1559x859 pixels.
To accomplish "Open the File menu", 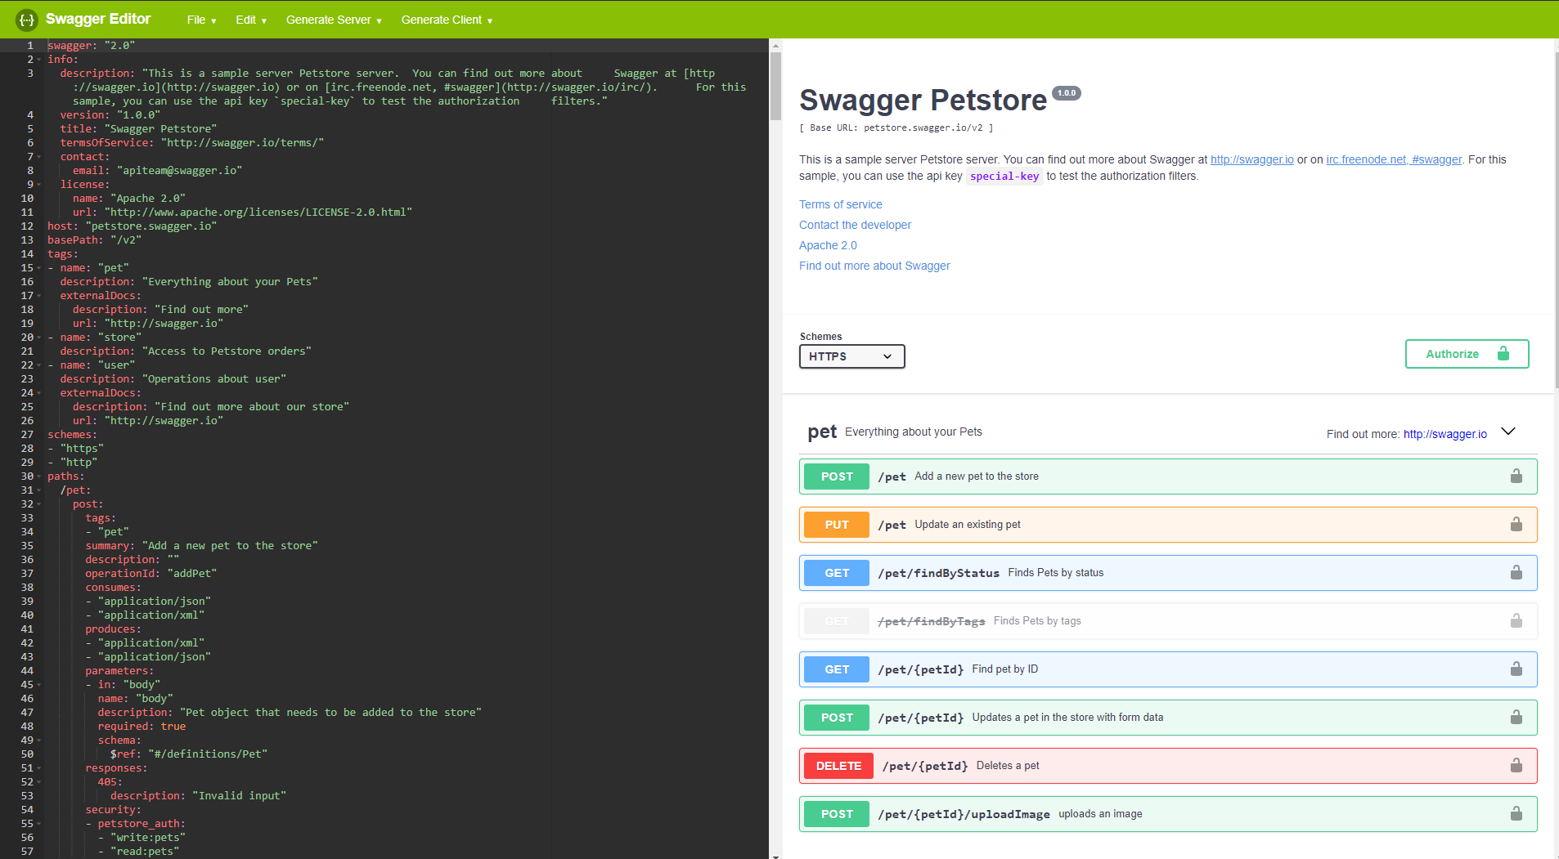I will tap(201, 20).
